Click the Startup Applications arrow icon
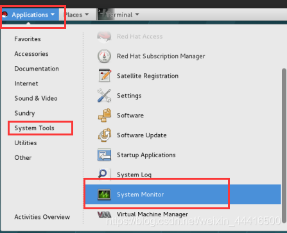Viewport: 287px width, 233px height. pos(104,155)
